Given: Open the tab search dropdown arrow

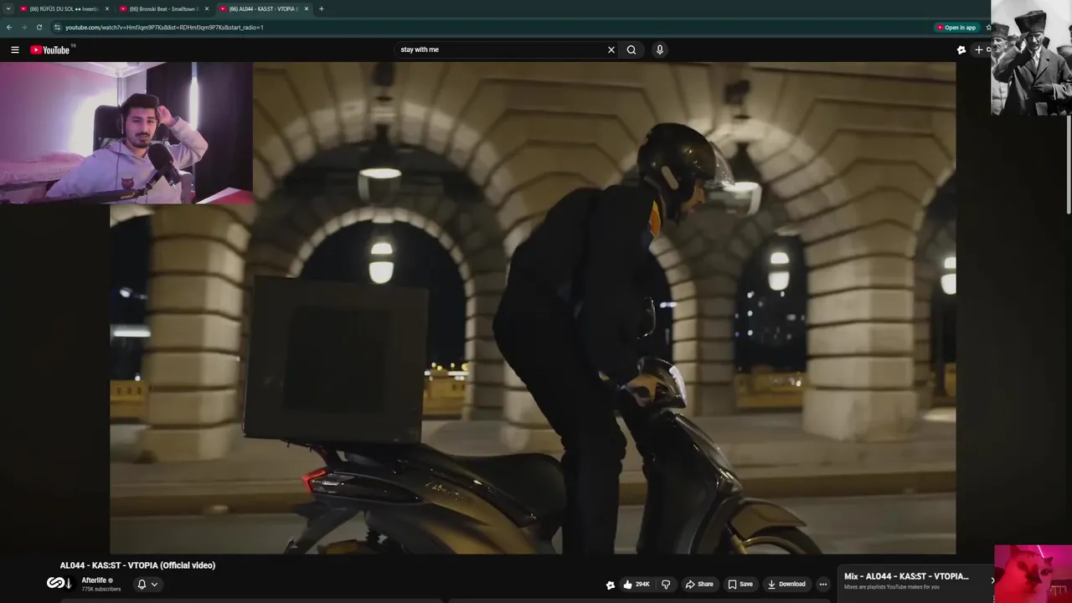Looking at the screenshot, I should point(8,8).
